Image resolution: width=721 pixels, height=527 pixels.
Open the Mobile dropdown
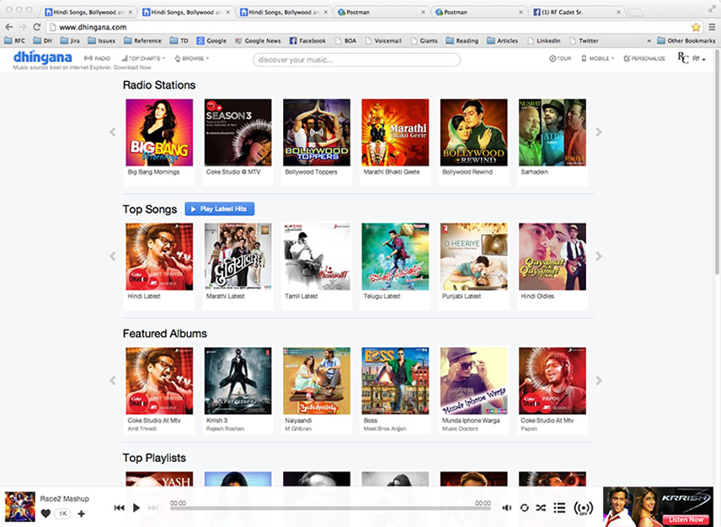point(598,58)
